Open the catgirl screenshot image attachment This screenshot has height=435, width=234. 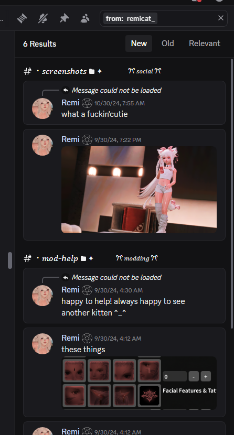[x=139, y=190]
